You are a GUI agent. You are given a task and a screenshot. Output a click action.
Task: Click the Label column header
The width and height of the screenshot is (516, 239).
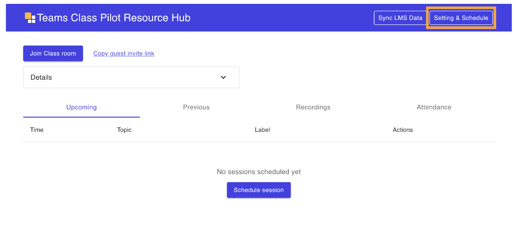(x=262, y=130)
